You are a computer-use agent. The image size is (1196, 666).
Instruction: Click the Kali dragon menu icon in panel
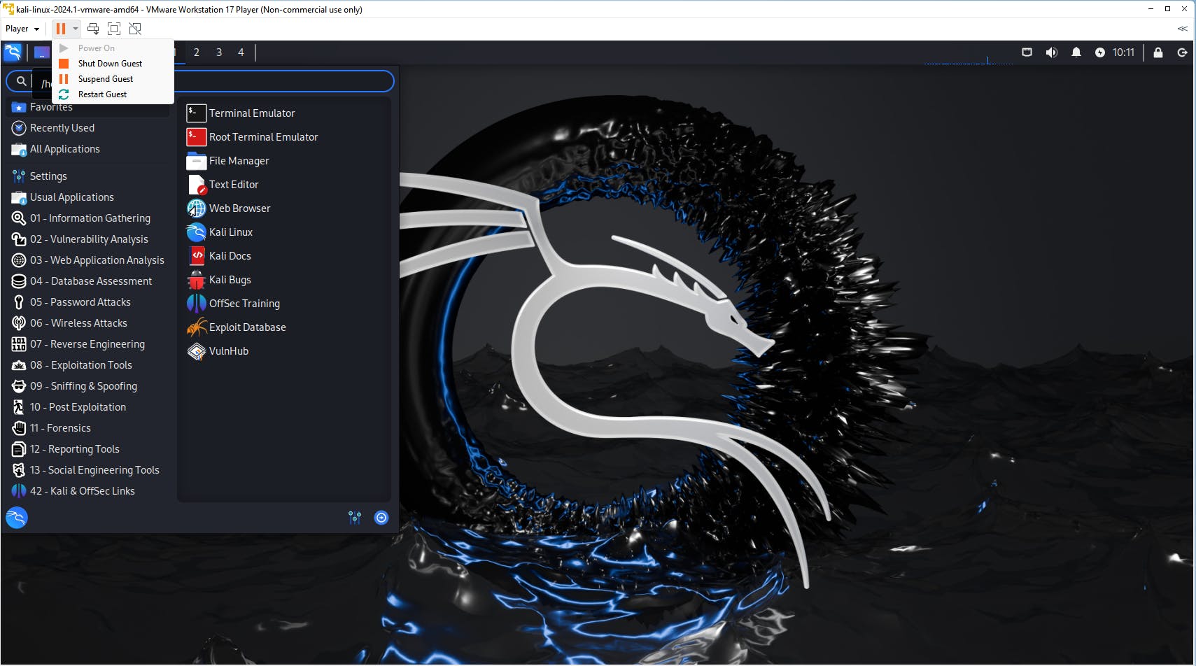point(13,52)
